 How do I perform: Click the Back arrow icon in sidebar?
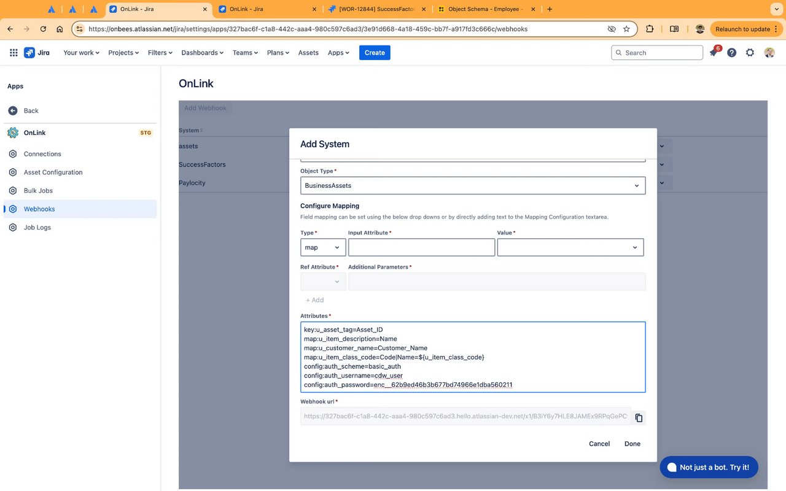coord(13,111)
